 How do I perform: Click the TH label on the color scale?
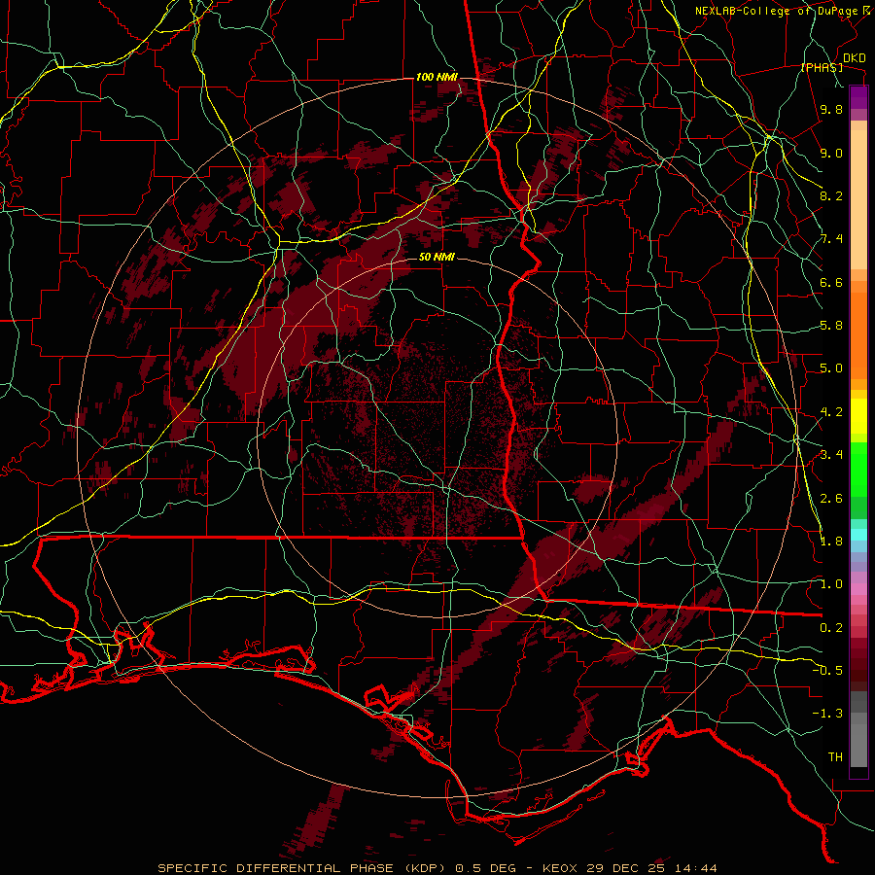pos(835,757)
